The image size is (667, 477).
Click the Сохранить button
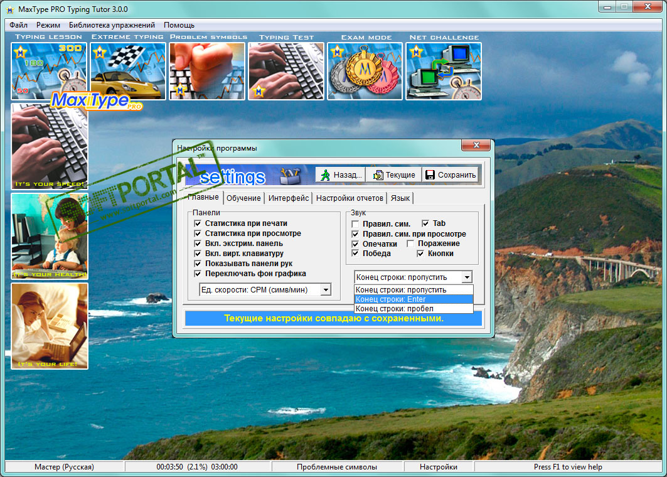(x=451, y=175)
